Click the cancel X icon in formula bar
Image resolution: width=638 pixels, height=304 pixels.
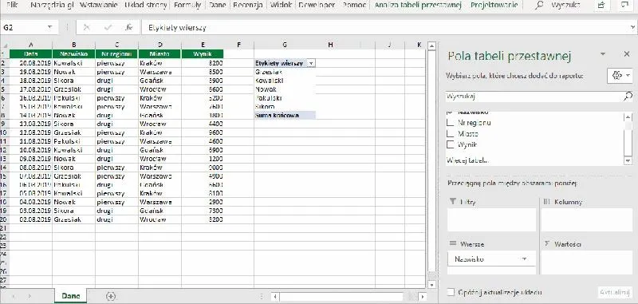(x=86, y=28)
